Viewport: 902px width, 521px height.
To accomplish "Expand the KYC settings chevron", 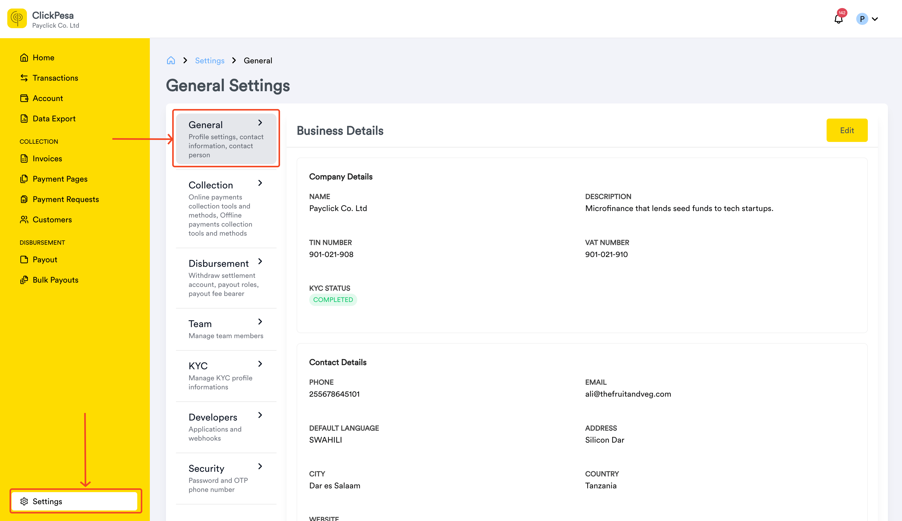I will (260, 364).
